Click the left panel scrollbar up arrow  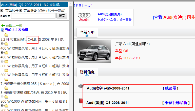pyautogui.click(x=71, y=4)
